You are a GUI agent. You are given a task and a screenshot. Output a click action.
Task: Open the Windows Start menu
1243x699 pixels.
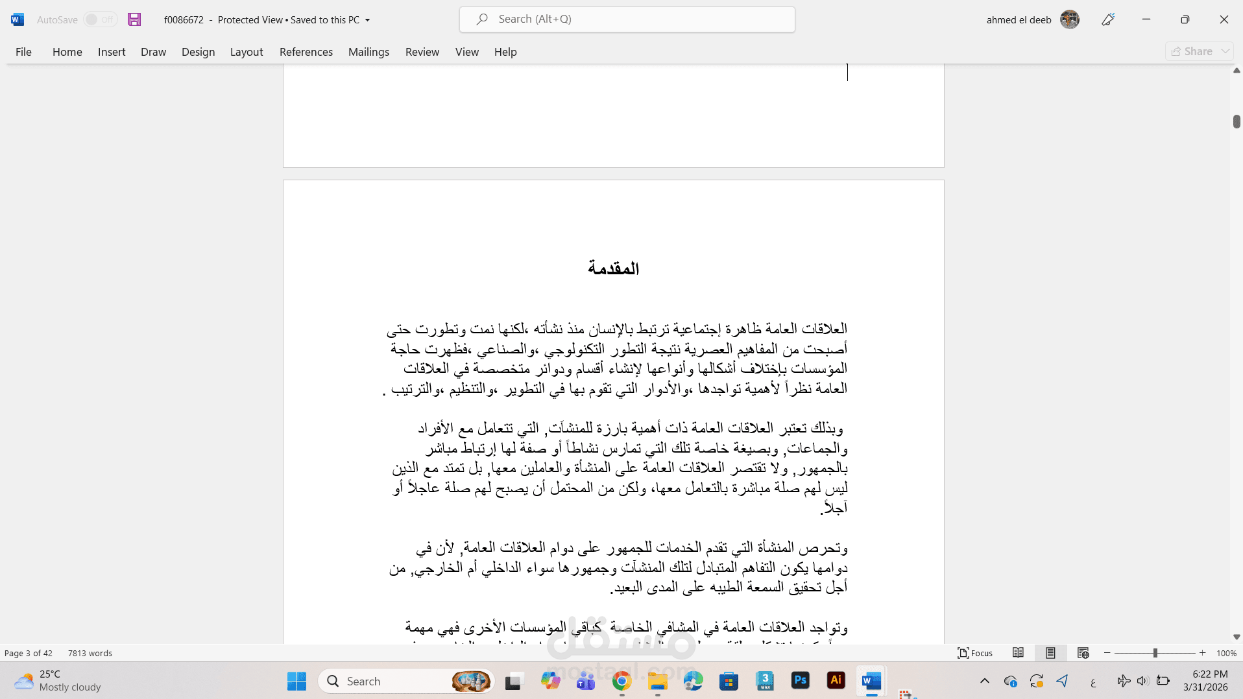296,681
